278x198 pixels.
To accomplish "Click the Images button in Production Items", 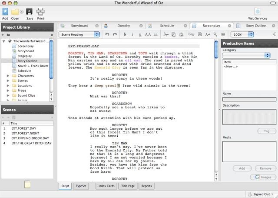I will click(263, 177).
